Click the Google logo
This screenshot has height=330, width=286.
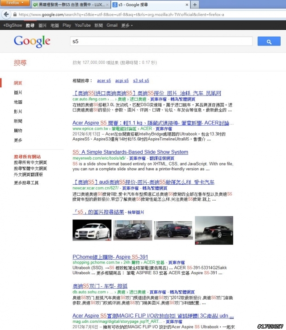click(x=32, y=41)
